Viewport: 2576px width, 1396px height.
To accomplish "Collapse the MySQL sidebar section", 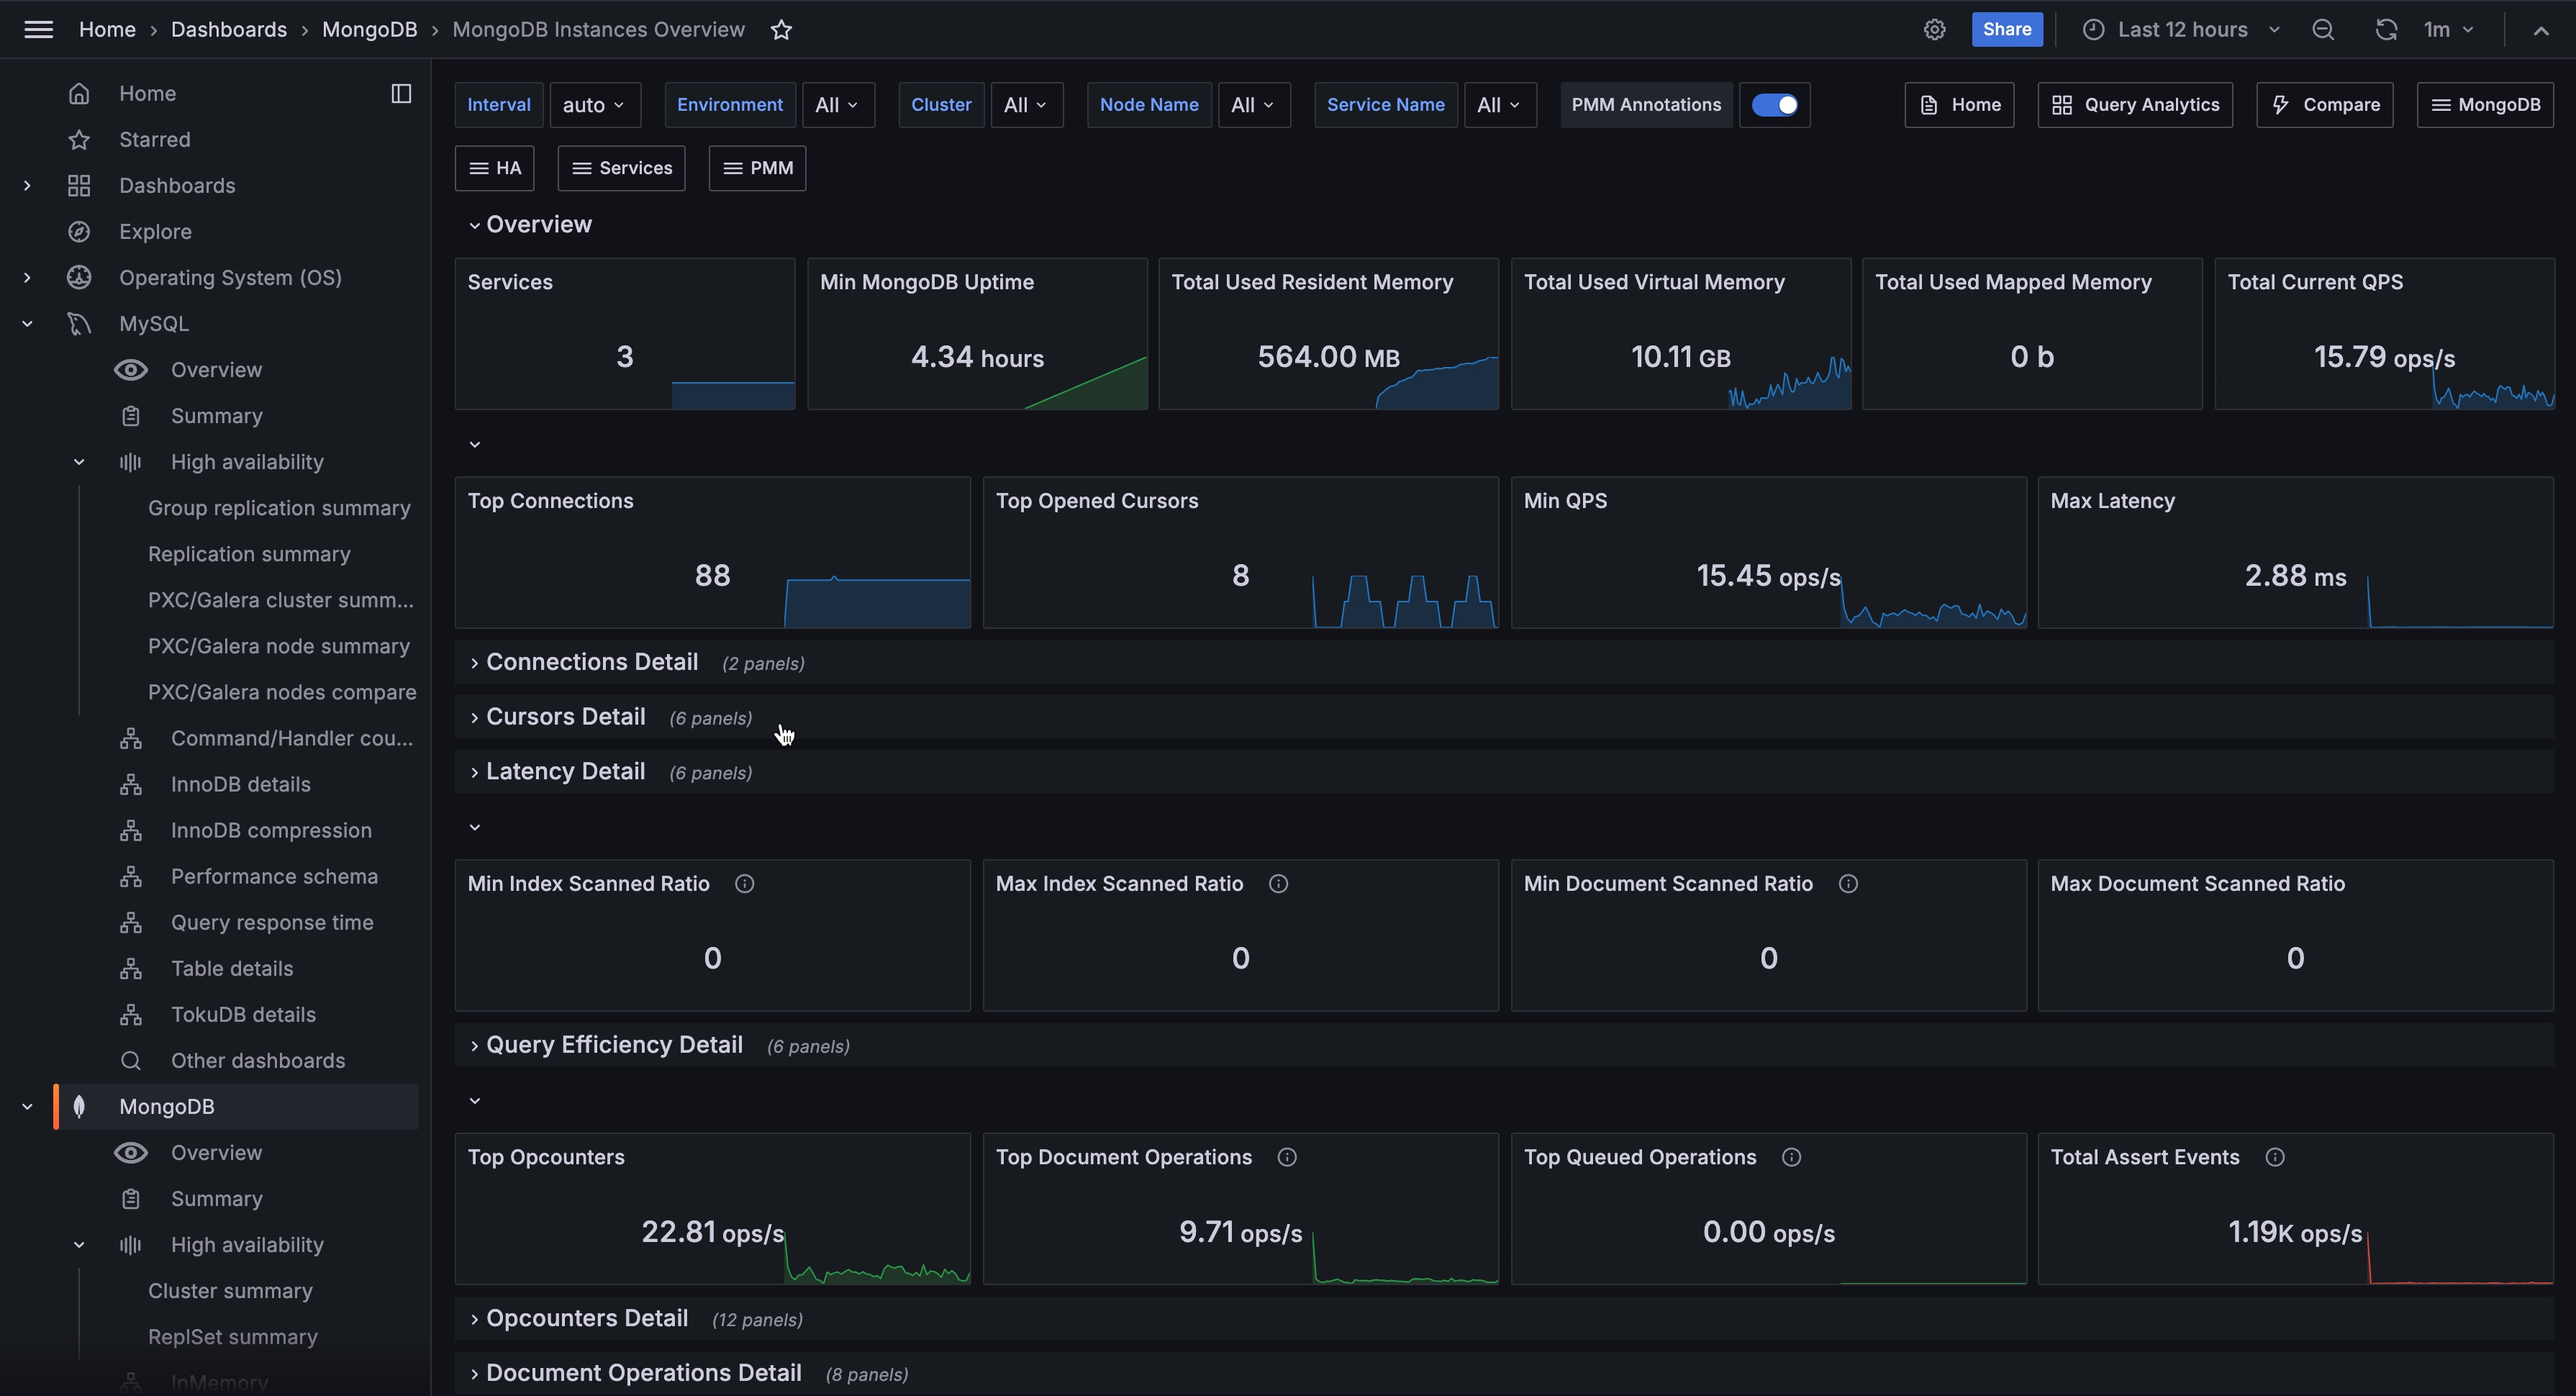I will click(x=27, y=324).
